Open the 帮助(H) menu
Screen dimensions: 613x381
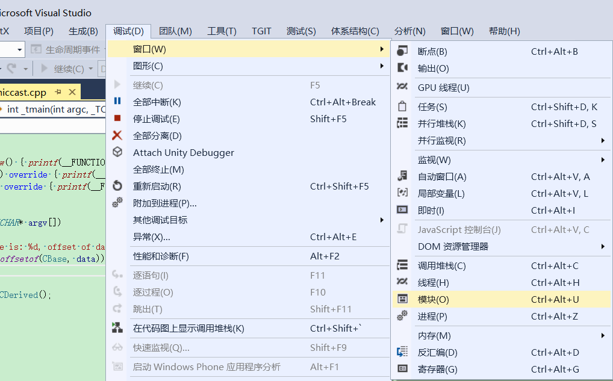click(505, 31)
